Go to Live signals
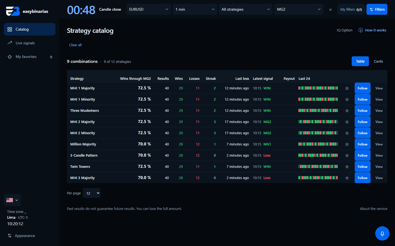This screenshot has height=246, width=395. tap(30, 43)
